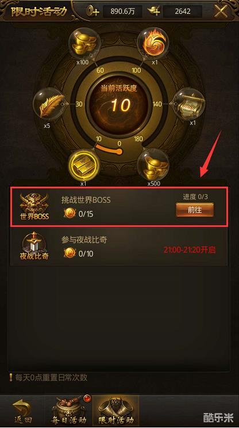Screen dimensions: 239x428
Task: Open the BOSS scroll x1 reward bubble
Action: tap(189, 104)
